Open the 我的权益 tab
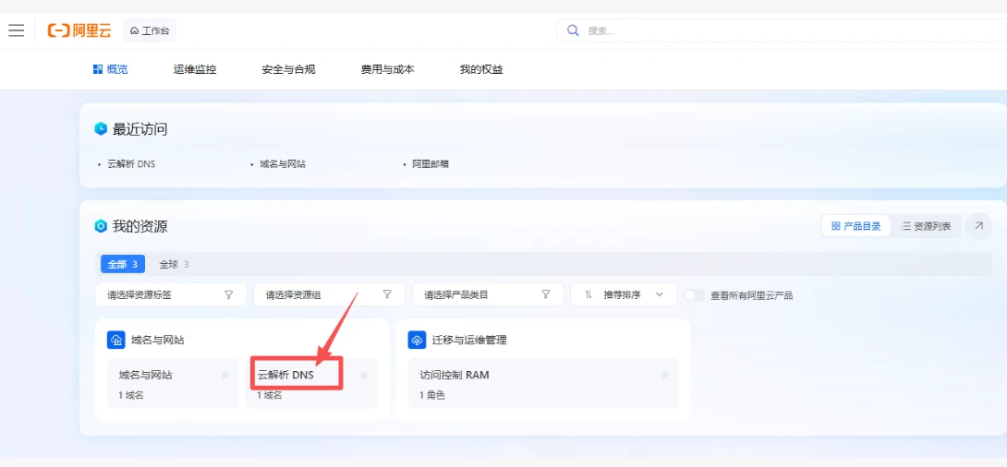1007x467 pixels. click(x=481, y=70)
